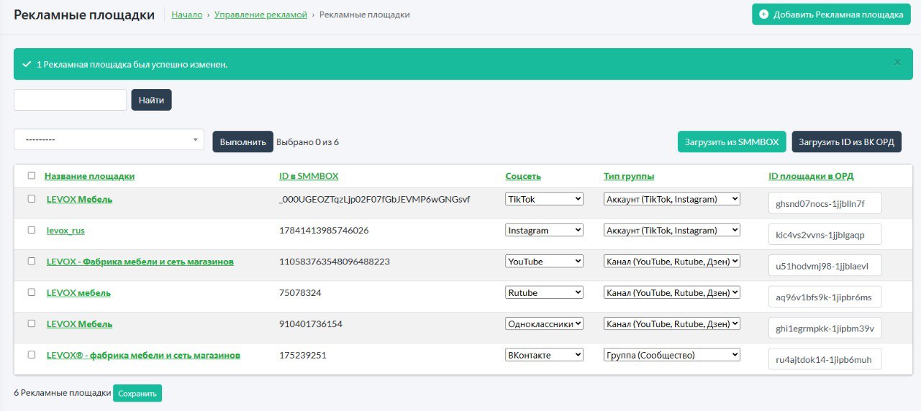The image size is (921, 411).
Task: Open Группа (Сообщество) type dropdown
Action: coord(672,354)
